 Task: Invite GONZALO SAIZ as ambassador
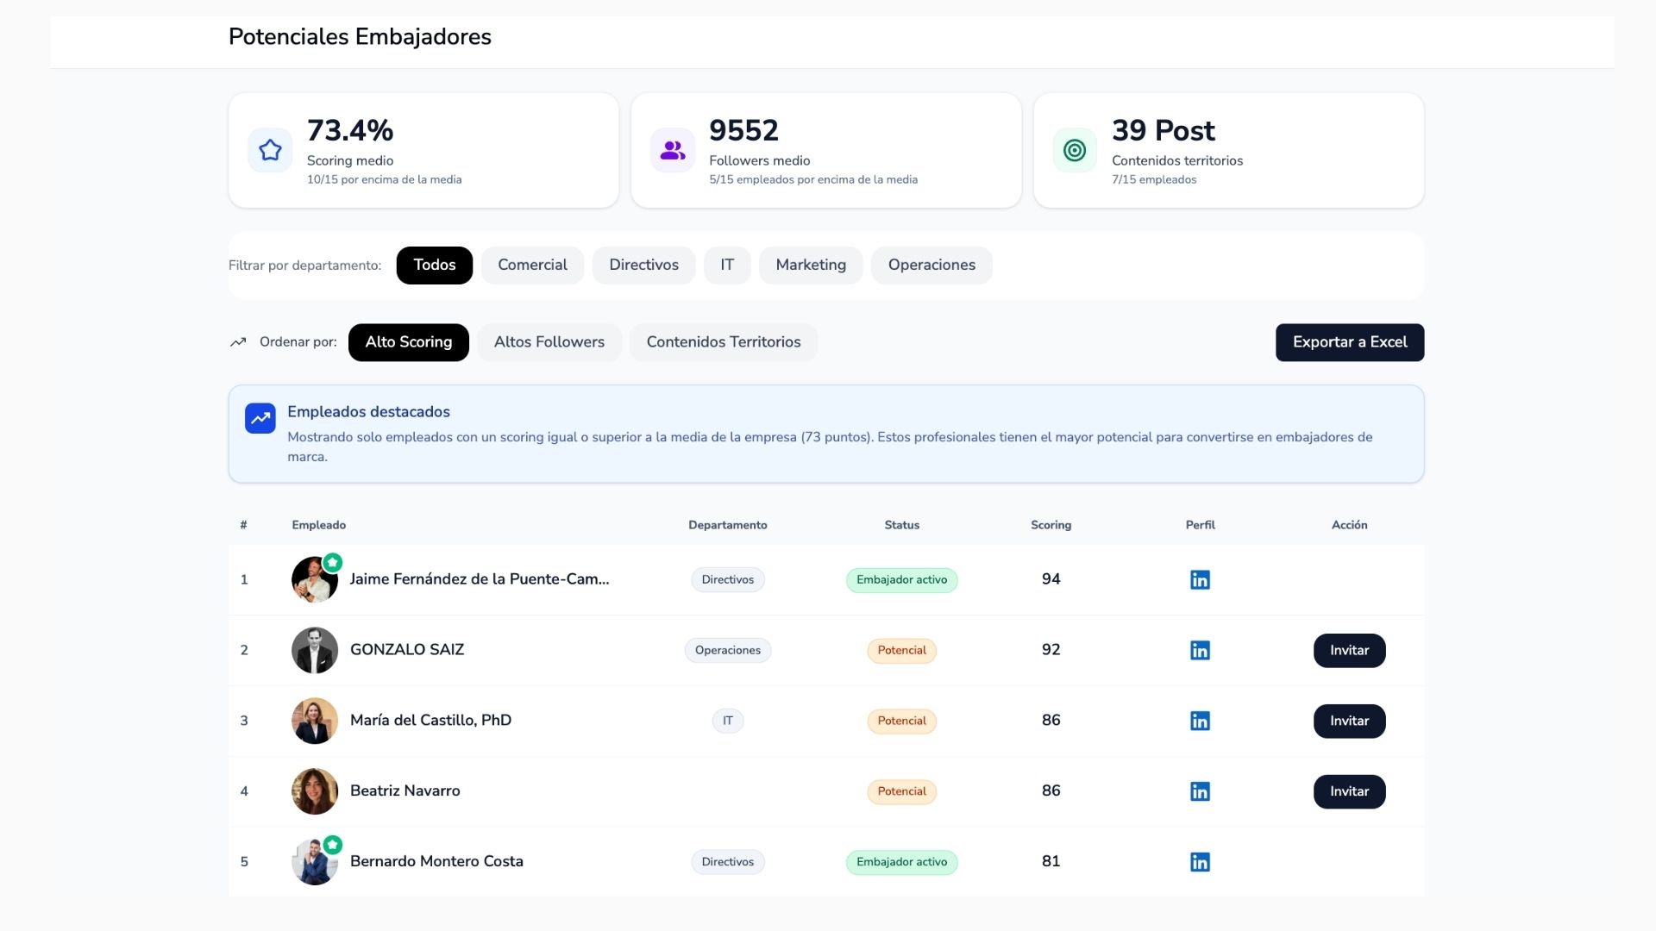pyautogui.click(x=1349, y=650)
